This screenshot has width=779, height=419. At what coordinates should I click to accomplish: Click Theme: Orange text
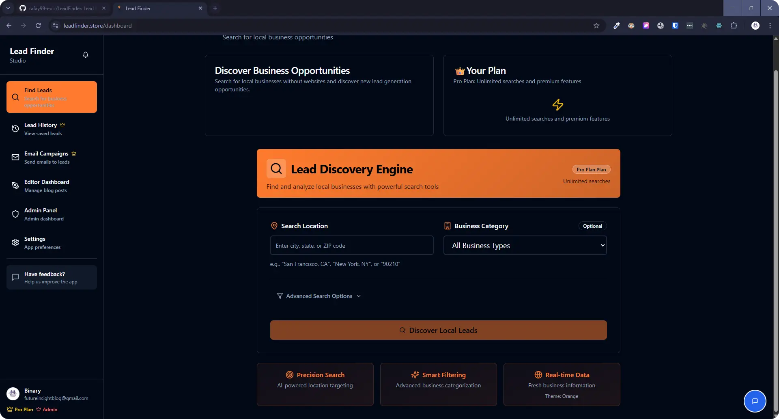(562, 396)
